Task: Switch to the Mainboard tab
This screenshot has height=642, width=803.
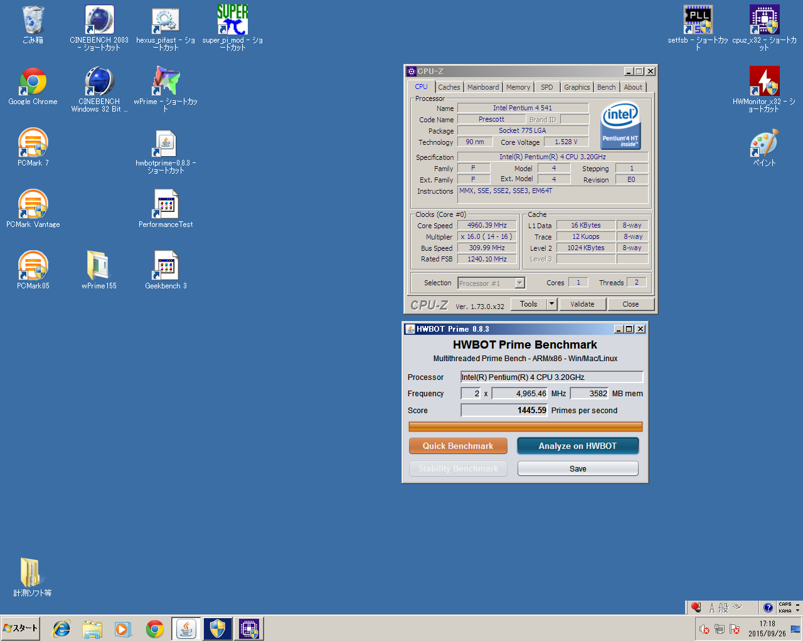Action: click(x=483, y=87)
